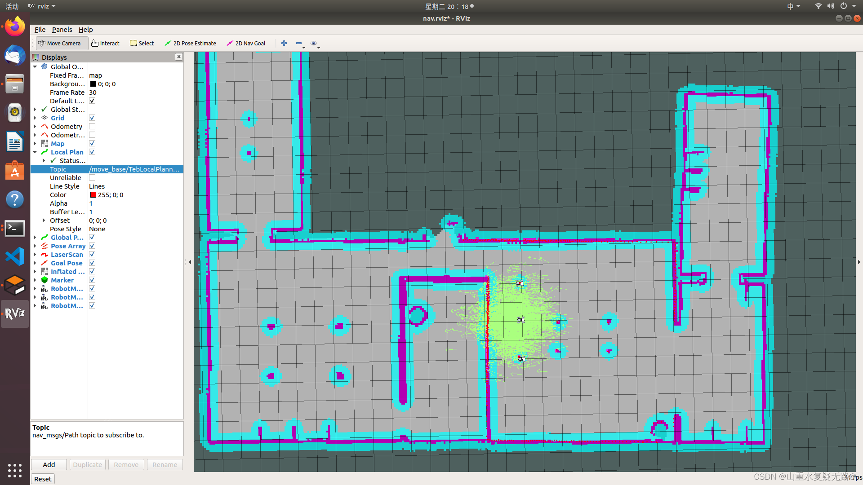This screenshot has width=863, height=485.
Task: Expand the Marker display node
Action: (35, 280)
